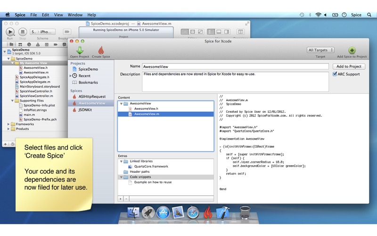
Task: Collapse the SpiceDemo project root in Xcode
Action: [x=5, y=51]
